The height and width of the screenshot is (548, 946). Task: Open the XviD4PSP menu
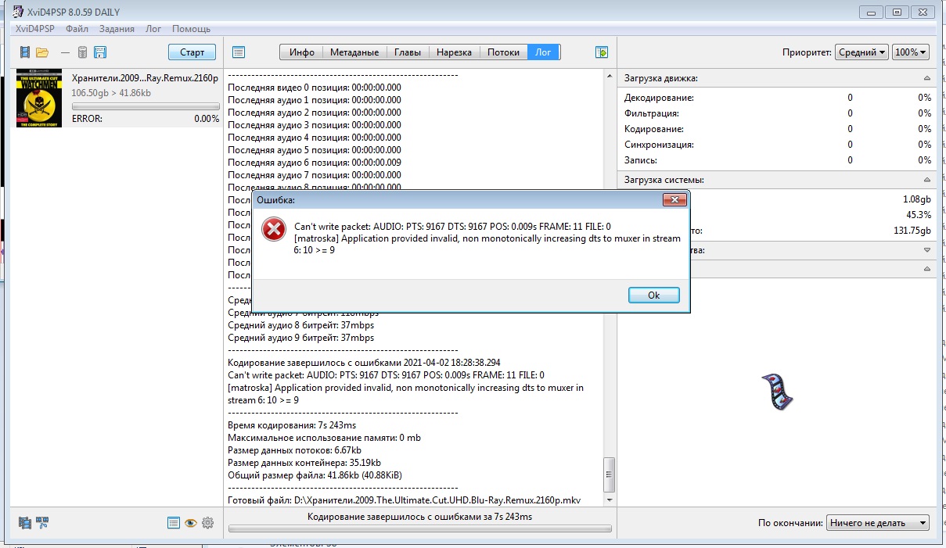(x=35, y=29)
